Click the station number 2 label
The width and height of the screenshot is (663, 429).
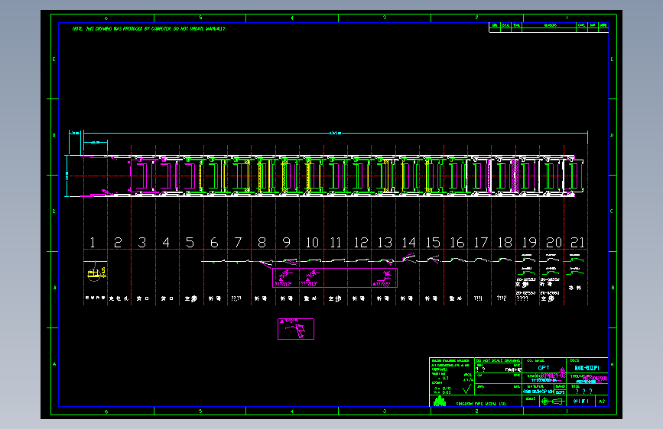tap(118, 243)
